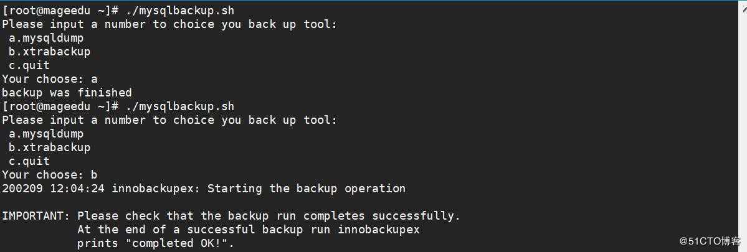
Task: Click the first c.quit option line
Action: pyautogui.click(x=29, y=65)
